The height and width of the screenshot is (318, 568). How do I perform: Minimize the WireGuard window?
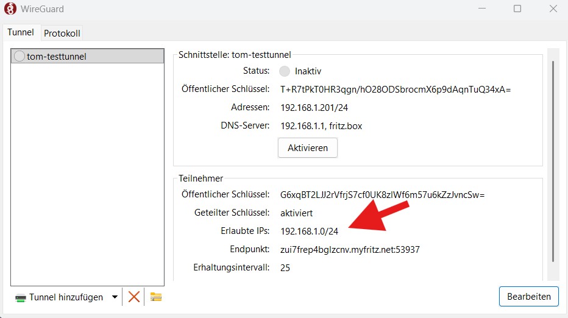click(482, 9)
